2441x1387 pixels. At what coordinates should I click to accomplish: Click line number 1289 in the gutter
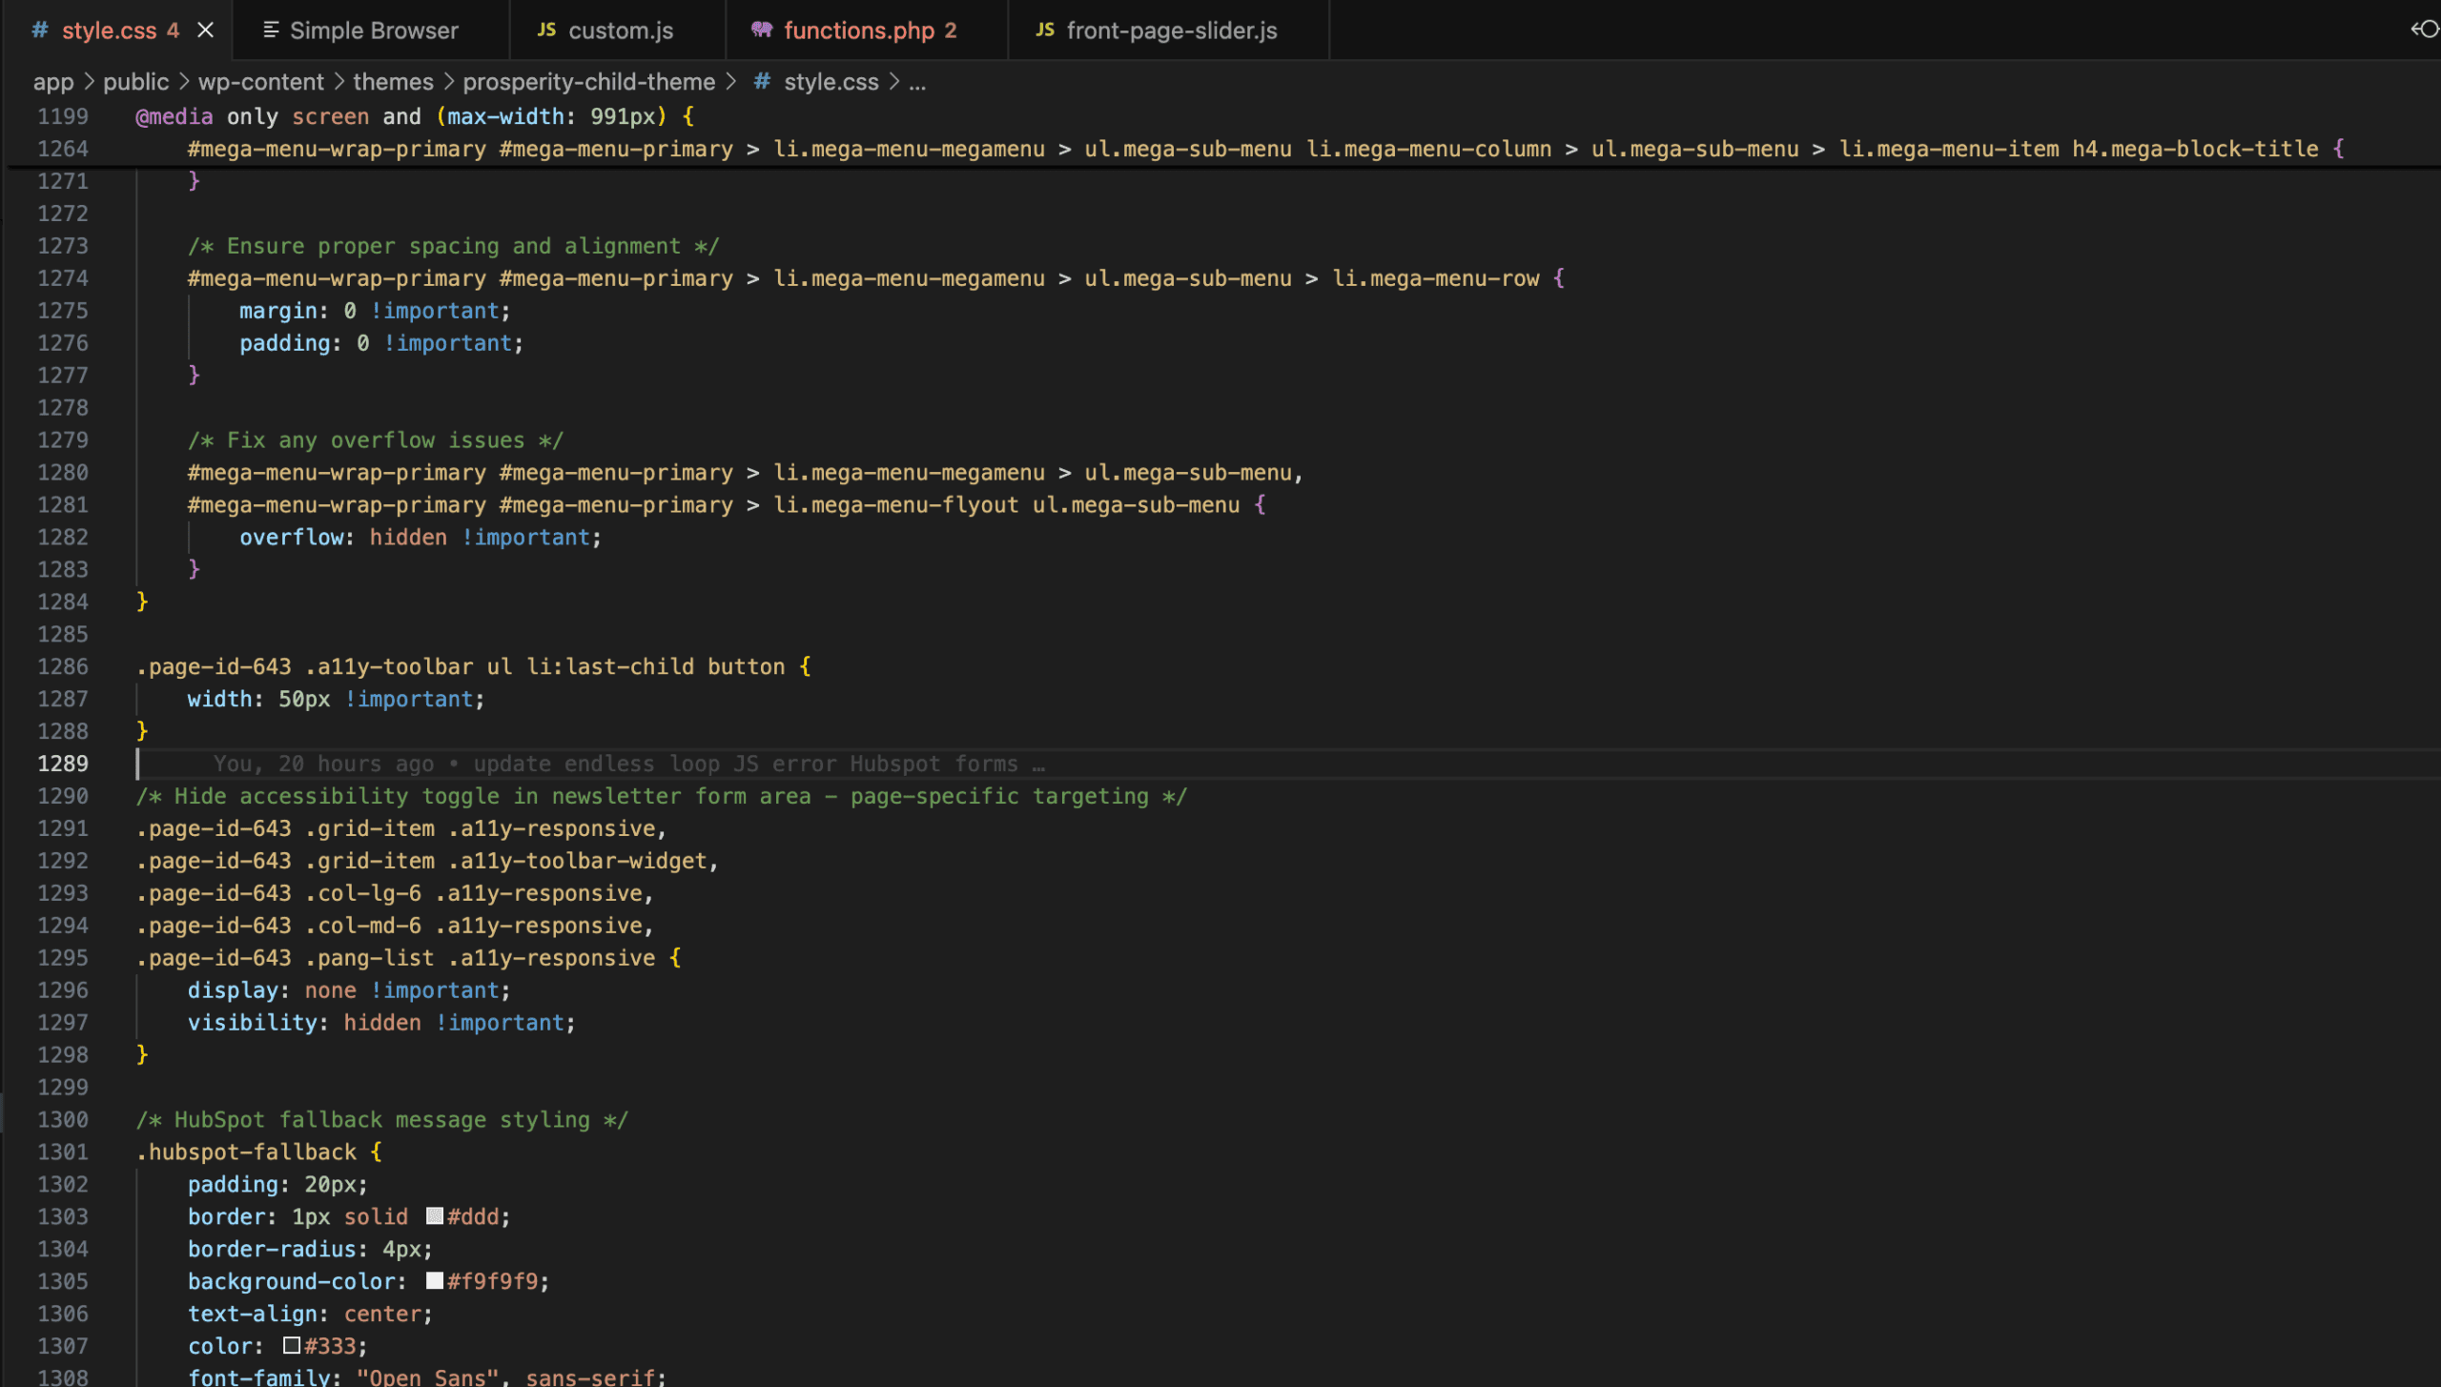[63, 763]
